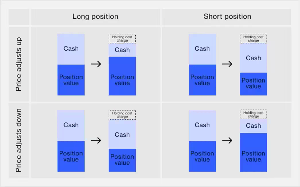Image resolution: width=300 pixels, height=187 pixels.
Task: Click the arrow in Long position, price up cell
Action: point(96,64)
